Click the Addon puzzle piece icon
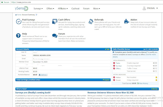 [x=127, y=21]
